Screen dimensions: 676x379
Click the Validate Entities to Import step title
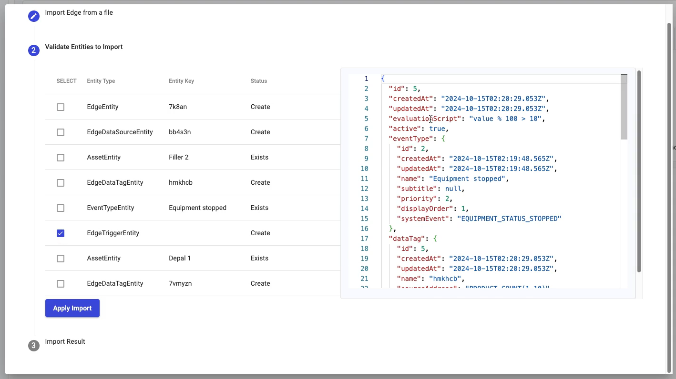pos(84,47)
